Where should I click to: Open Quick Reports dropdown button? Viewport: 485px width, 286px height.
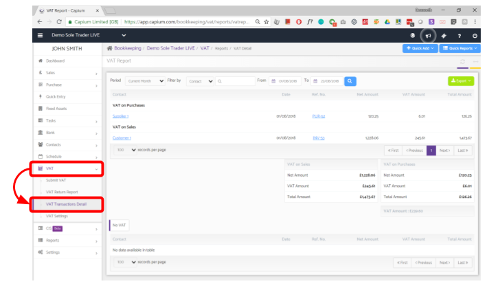(x=460, y=48)
